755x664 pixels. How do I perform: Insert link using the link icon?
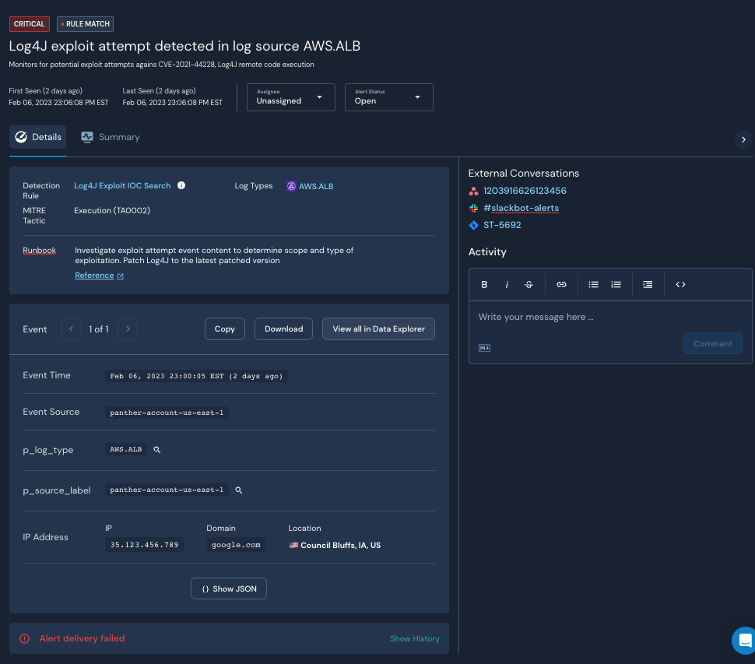561,285
